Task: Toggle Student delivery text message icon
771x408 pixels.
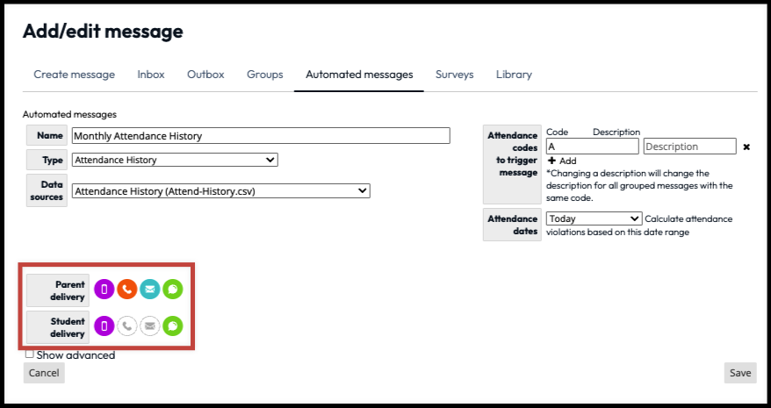Action: (173, 326)
